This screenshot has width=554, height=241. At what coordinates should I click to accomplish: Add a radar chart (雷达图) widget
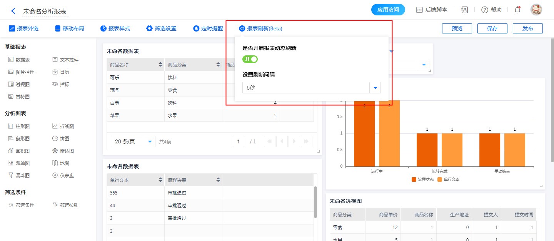(64, 151)
